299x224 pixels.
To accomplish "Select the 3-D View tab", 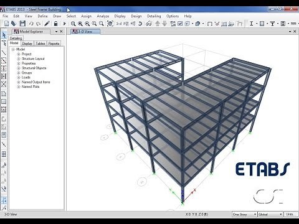I will pyautogui.click(x=85, y=32).
